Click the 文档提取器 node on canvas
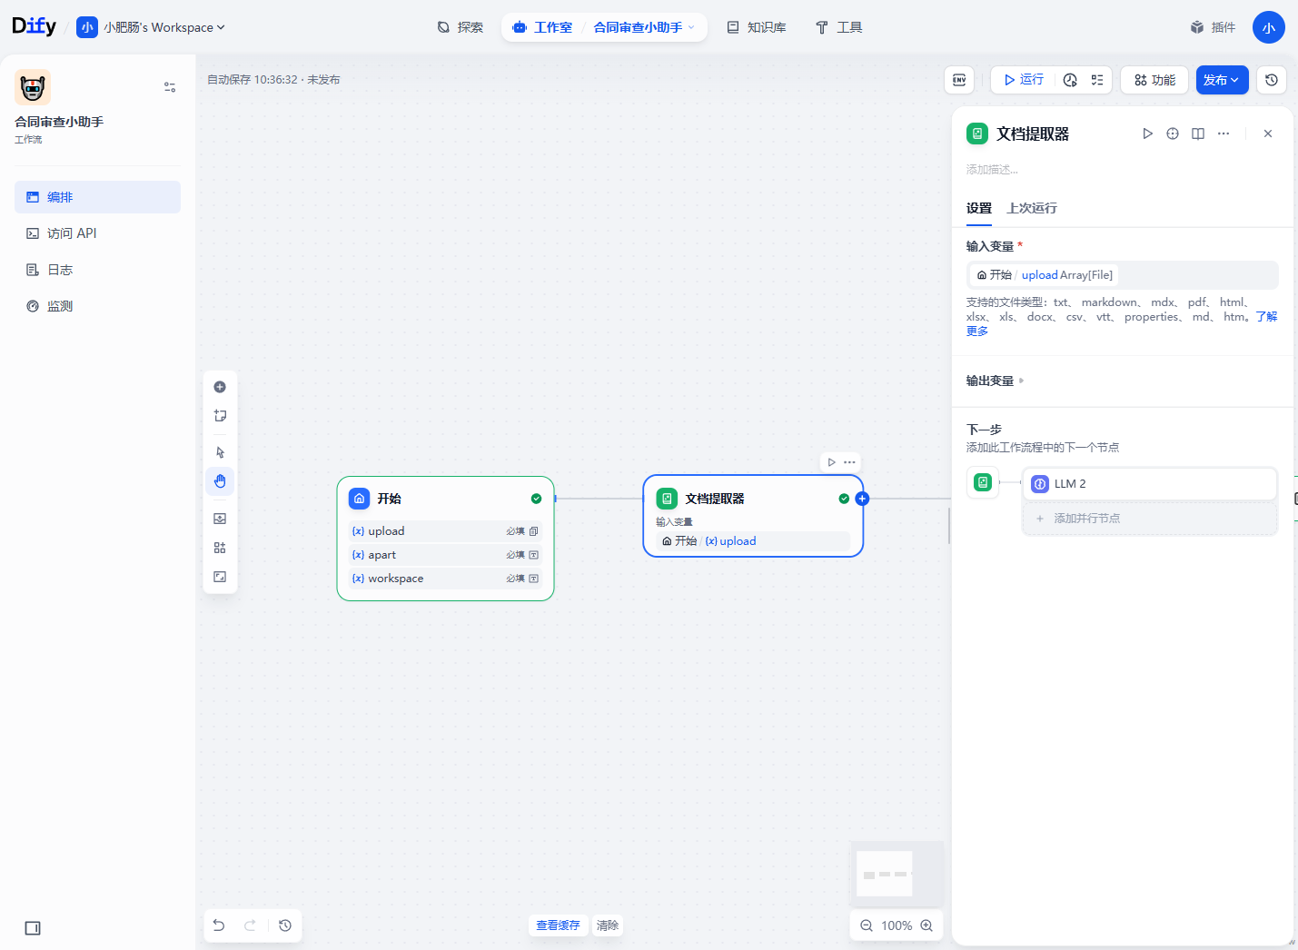 click(x=753, y=516)
